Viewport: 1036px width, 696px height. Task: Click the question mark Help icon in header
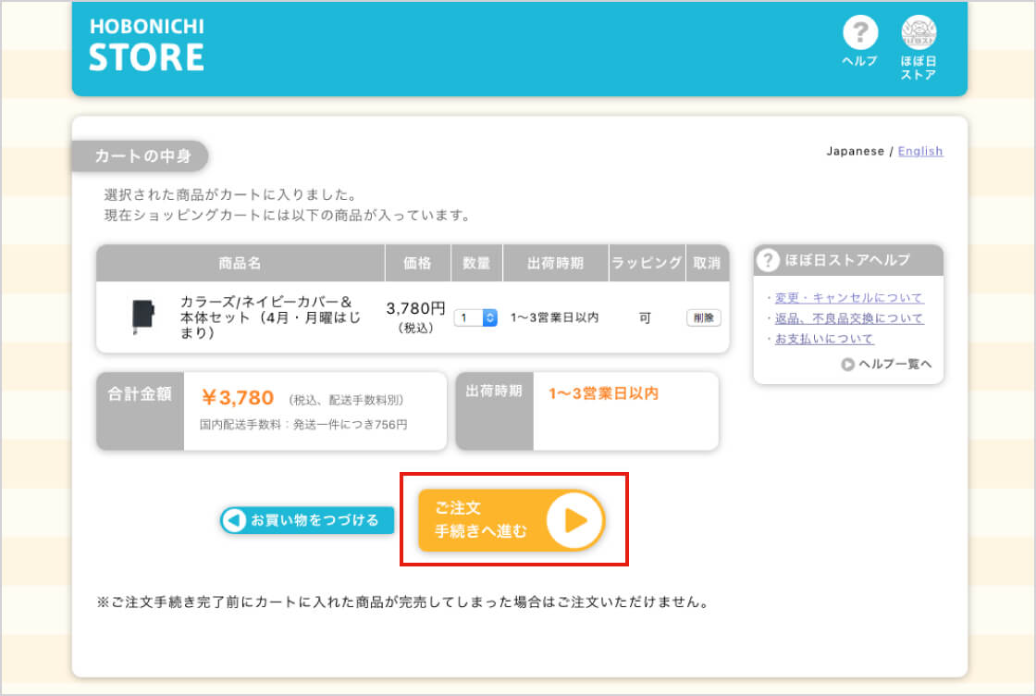[859, 33]
